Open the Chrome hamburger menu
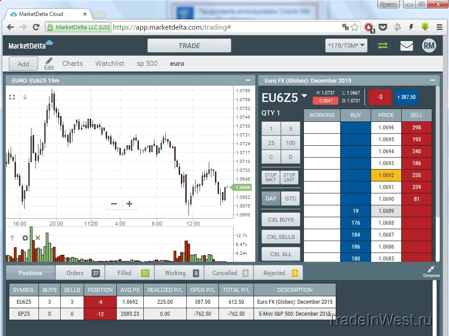449x336 pixels. (x=439, y=27)
